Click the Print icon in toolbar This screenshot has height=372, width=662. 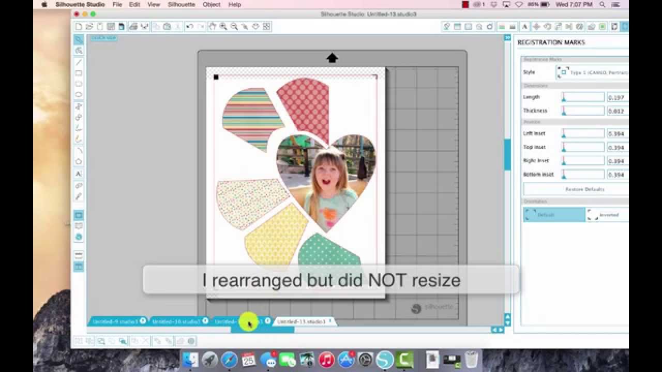(x=134, y=26)
